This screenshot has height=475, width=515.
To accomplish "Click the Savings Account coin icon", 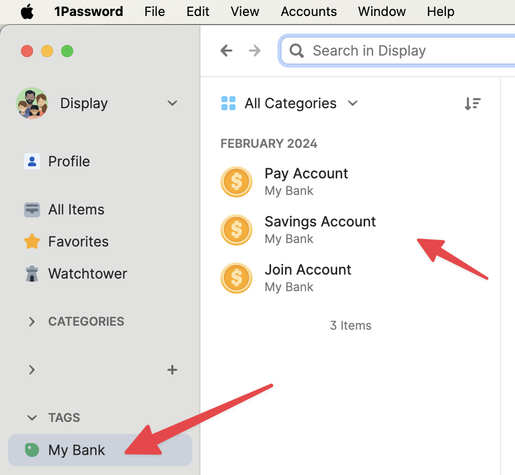I will [x=237, y=230].
